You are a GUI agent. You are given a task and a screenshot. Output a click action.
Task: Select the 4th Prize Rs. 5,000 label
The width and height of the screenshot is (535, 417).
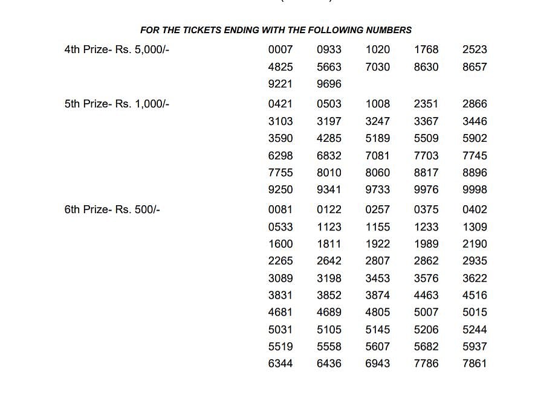pyautogui.click(x=117, y=49)
